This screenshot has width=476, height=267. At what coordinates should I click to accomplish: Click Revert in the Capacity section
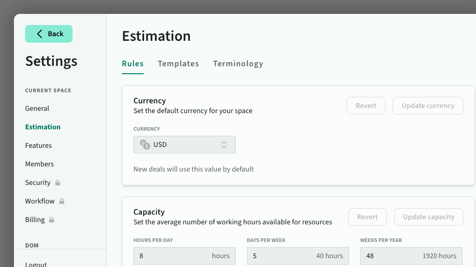[367, 217]
